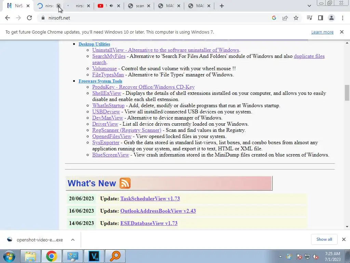This screenshot has width=350, height=263.
Task: Open the tab search dropdown arrow
Action: click(x=309, y=6)
